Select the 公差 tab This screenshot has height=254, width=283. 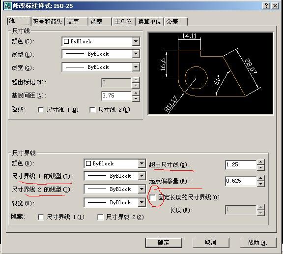(x=175, y=22)
